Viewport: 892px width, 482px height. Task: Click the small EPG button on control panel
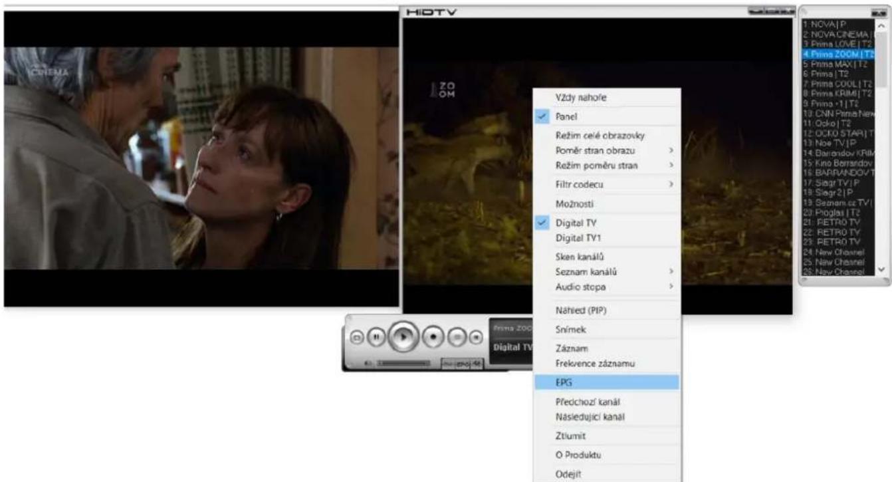(x=463, y=364)
